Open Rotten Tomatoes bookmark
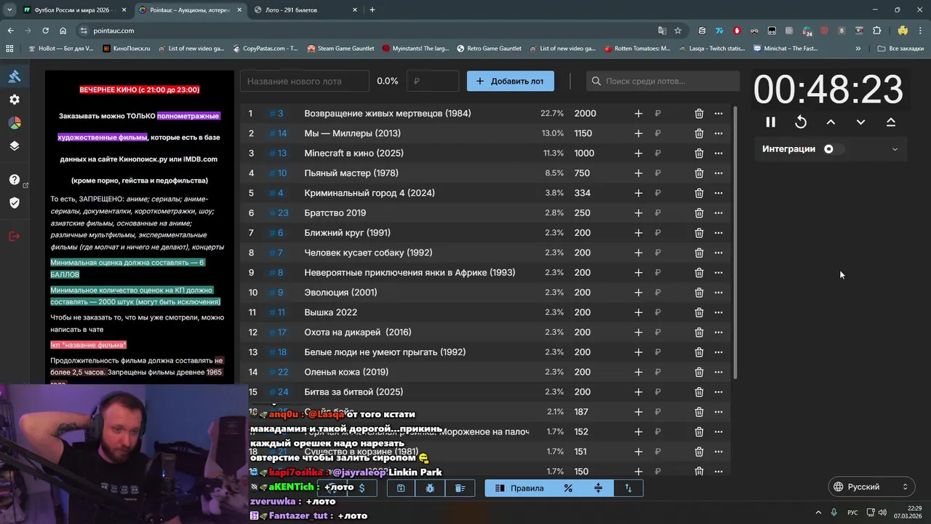The height and width of the screenshot is (524, 931). pyautogui.click(x=638, y=49)
